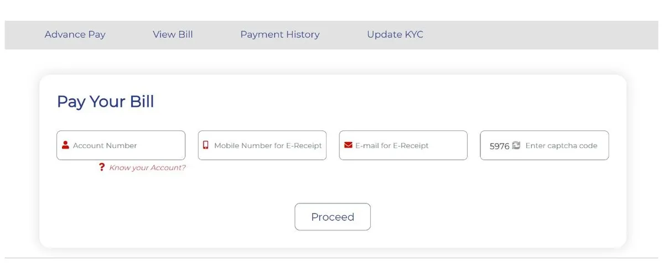
Task: Click the Enter captcha code box
Action: (x=562, y=145)
